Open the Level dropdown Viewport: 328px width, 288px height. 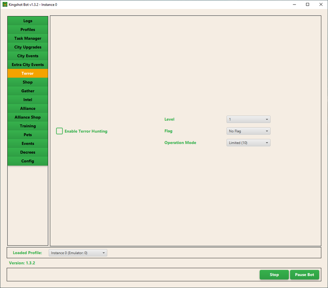[248, 119]
